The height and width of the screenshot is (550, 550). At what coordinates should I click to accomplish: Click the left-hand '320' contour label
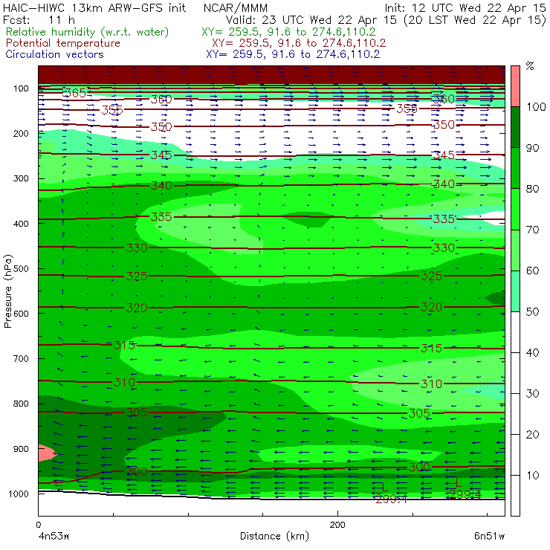coord(137,308)
